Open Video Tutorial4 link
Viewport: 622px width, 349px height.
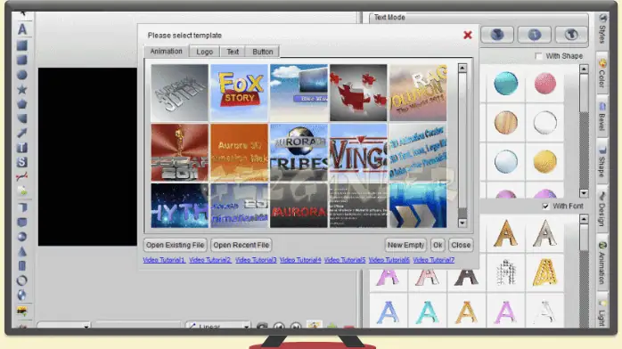click(x=300, y=260)
